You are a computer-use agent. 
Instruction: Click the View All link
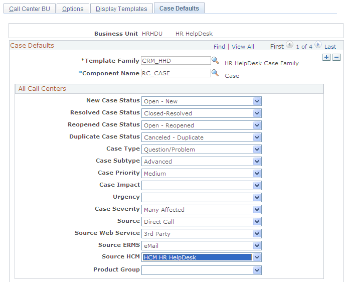[243, 47]
